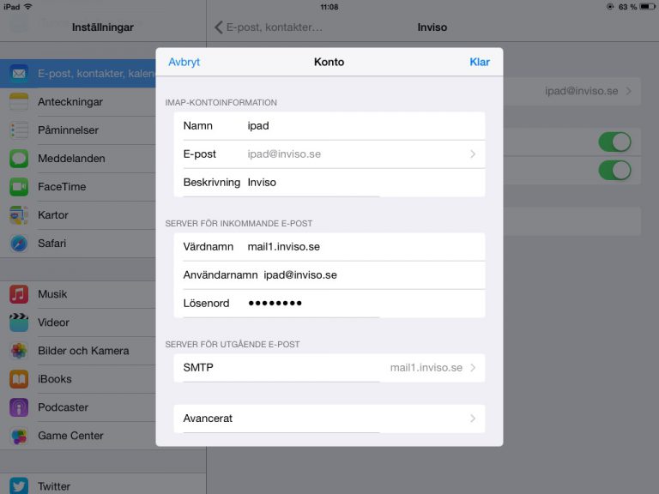The width and height of the screenshot is (659, 494).
Task: Select the FaceTime icon in sidebar
Action: point(19,187)
